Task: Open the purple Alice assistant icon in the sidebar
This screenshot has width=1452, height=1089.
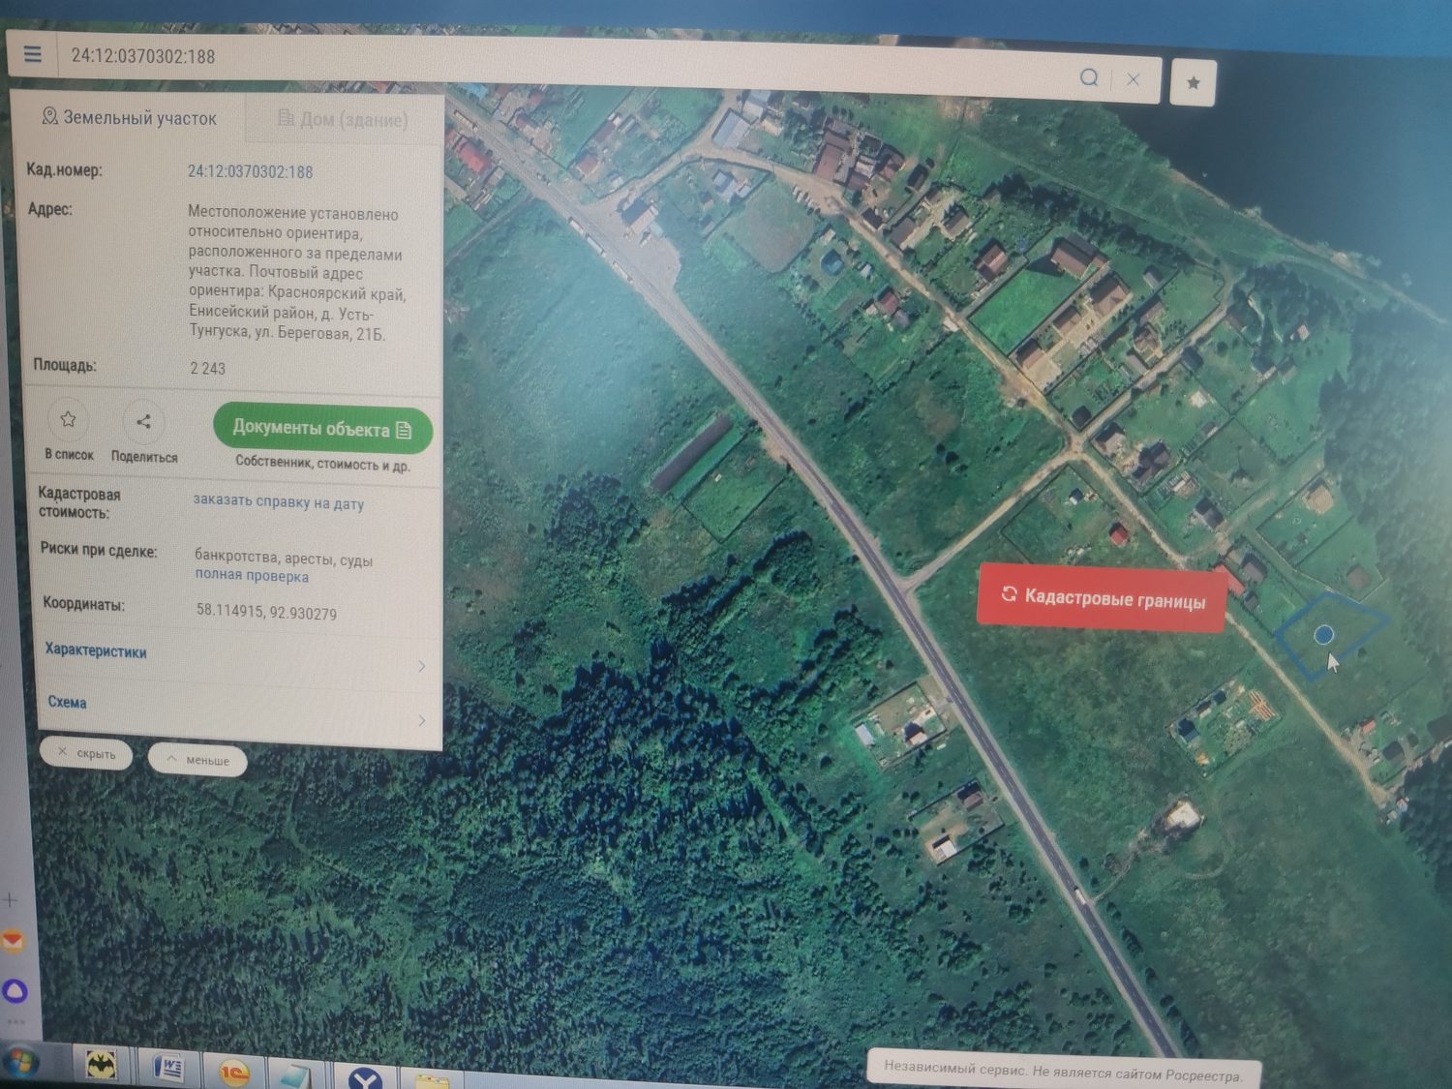Action: tap(16, 991)
